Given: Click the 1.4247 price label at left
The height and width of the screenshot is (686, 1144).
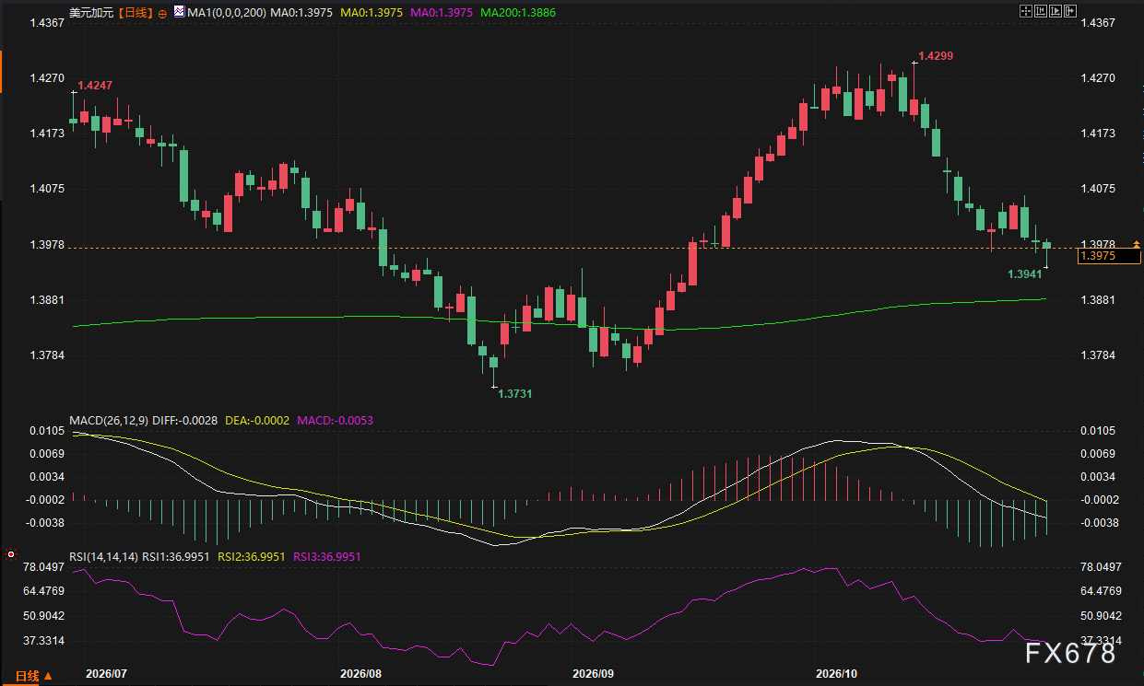Looking at the screenshot, I should 95,85.
